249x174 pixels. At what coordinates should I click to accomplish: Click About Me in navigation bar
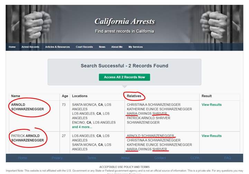(x=117, y=47)
